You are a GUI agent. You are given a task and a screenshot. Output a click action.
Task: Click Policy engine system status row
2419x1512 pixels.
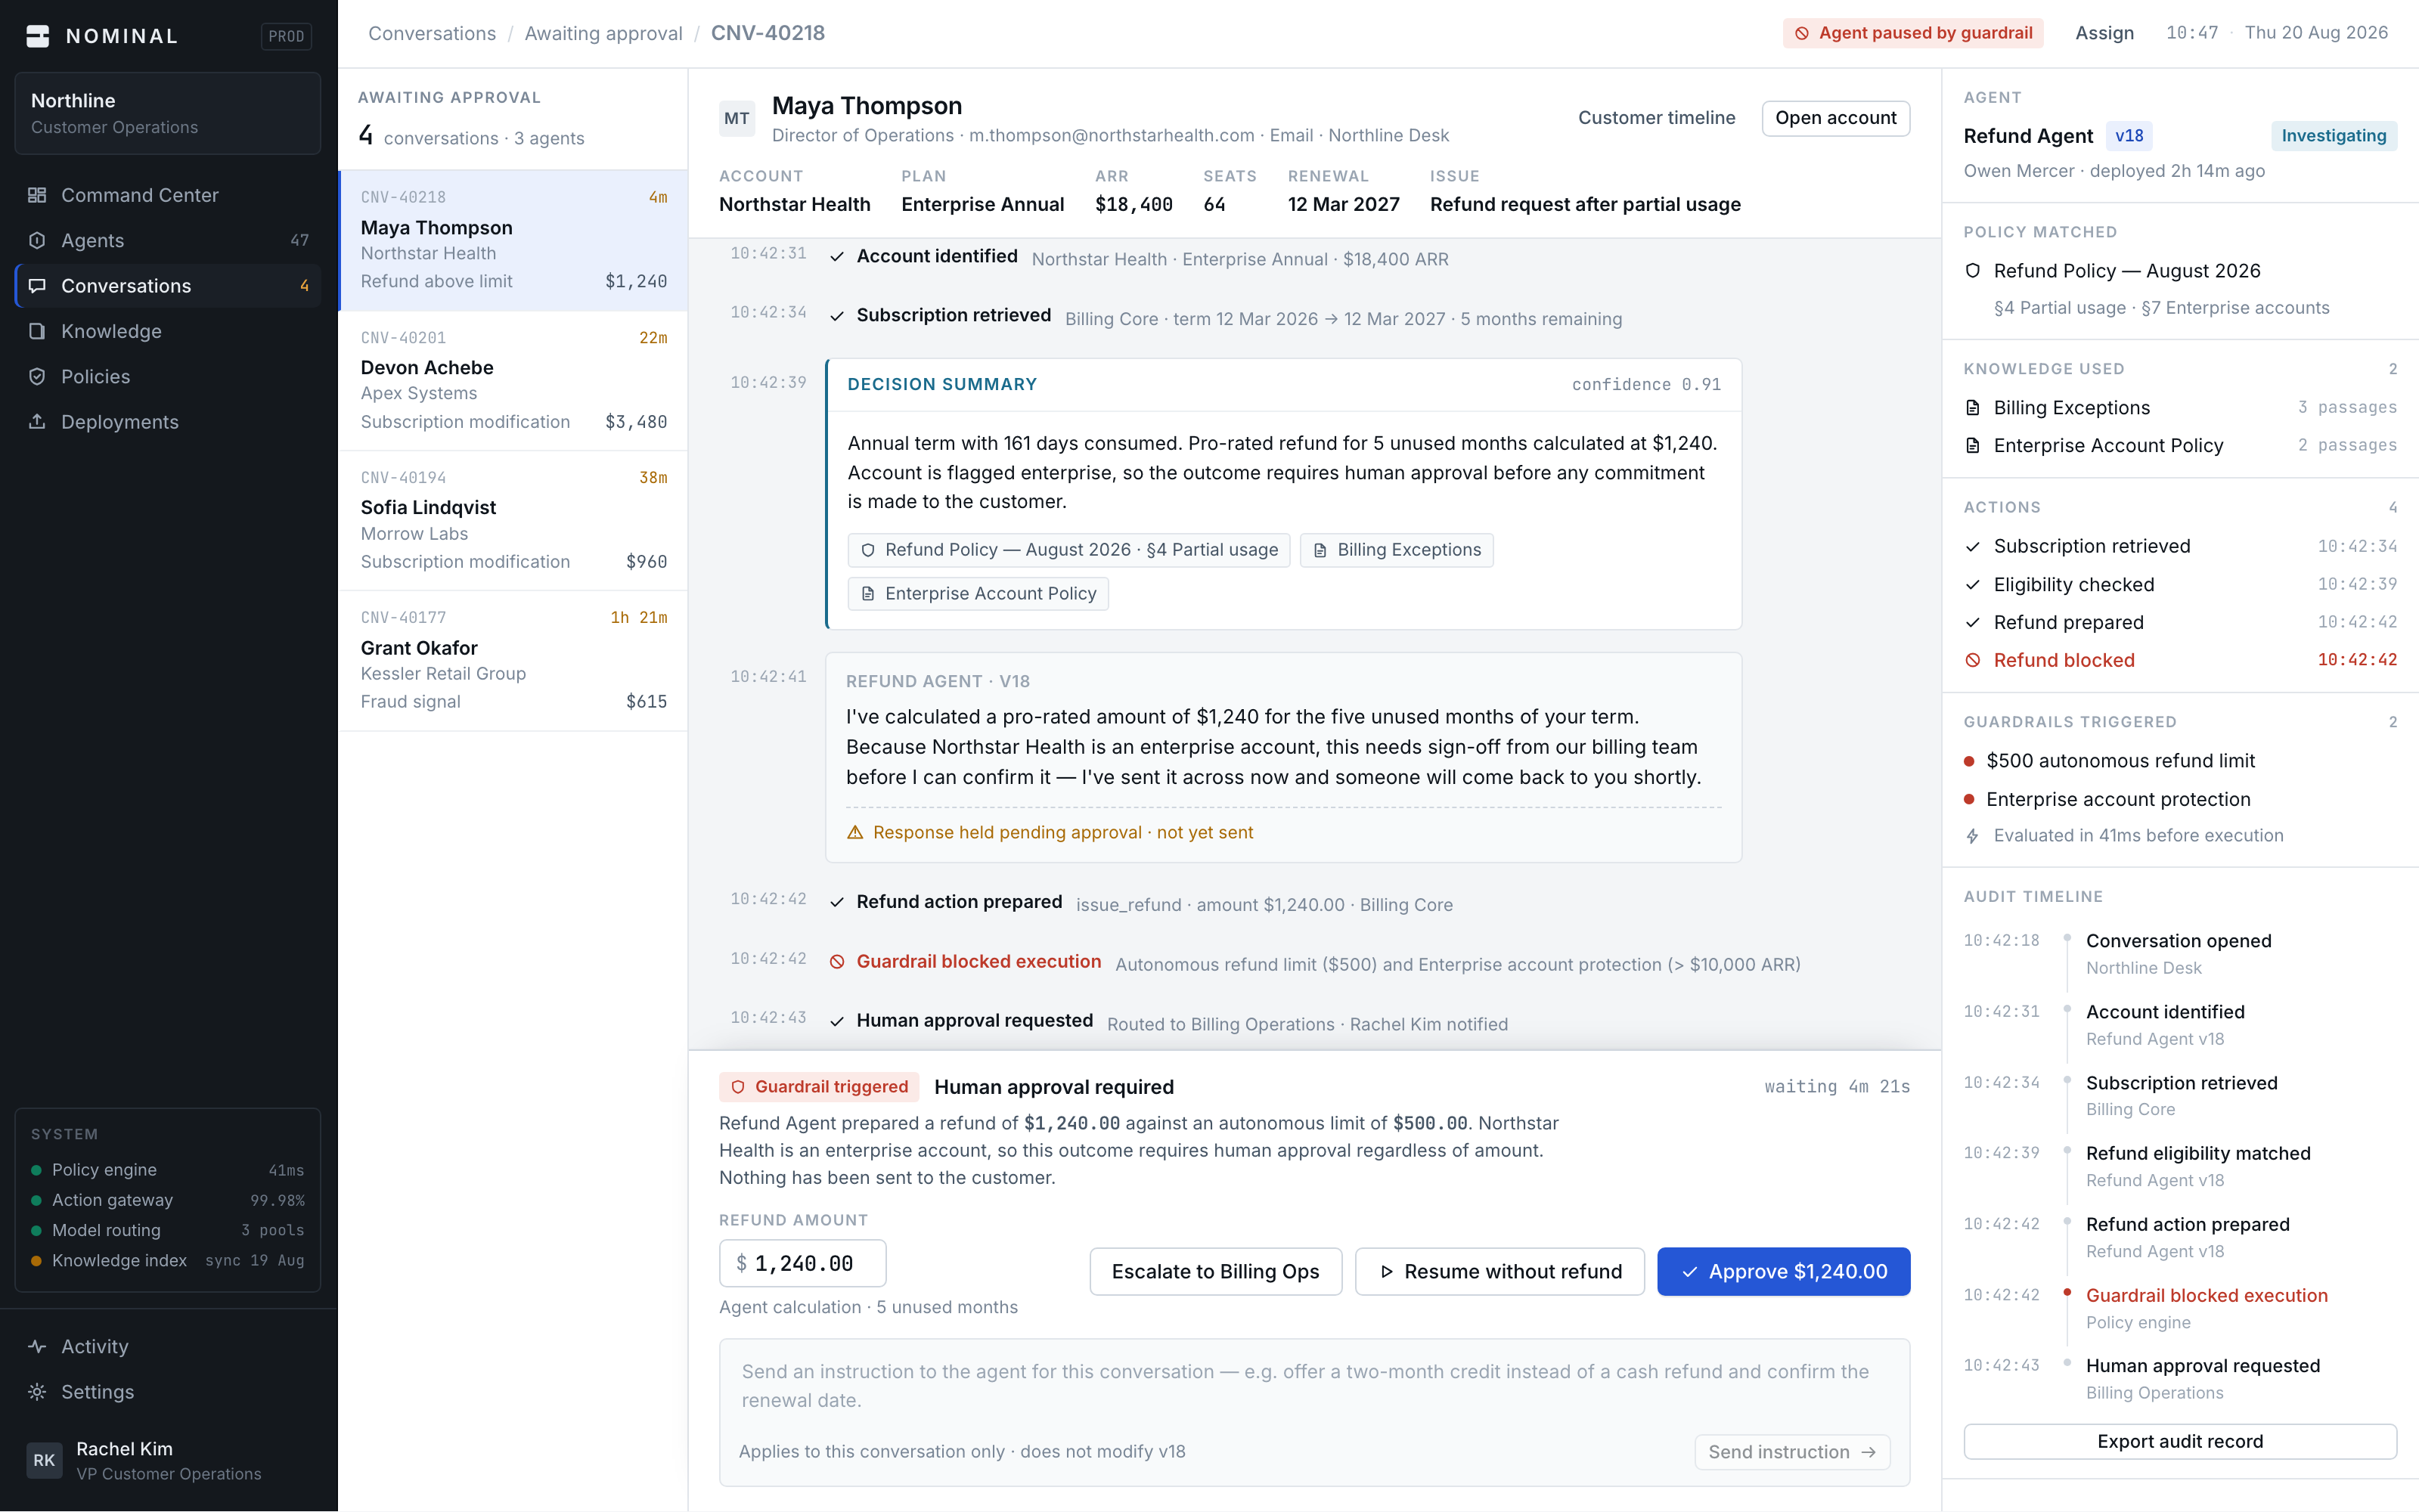point(168,1170)
